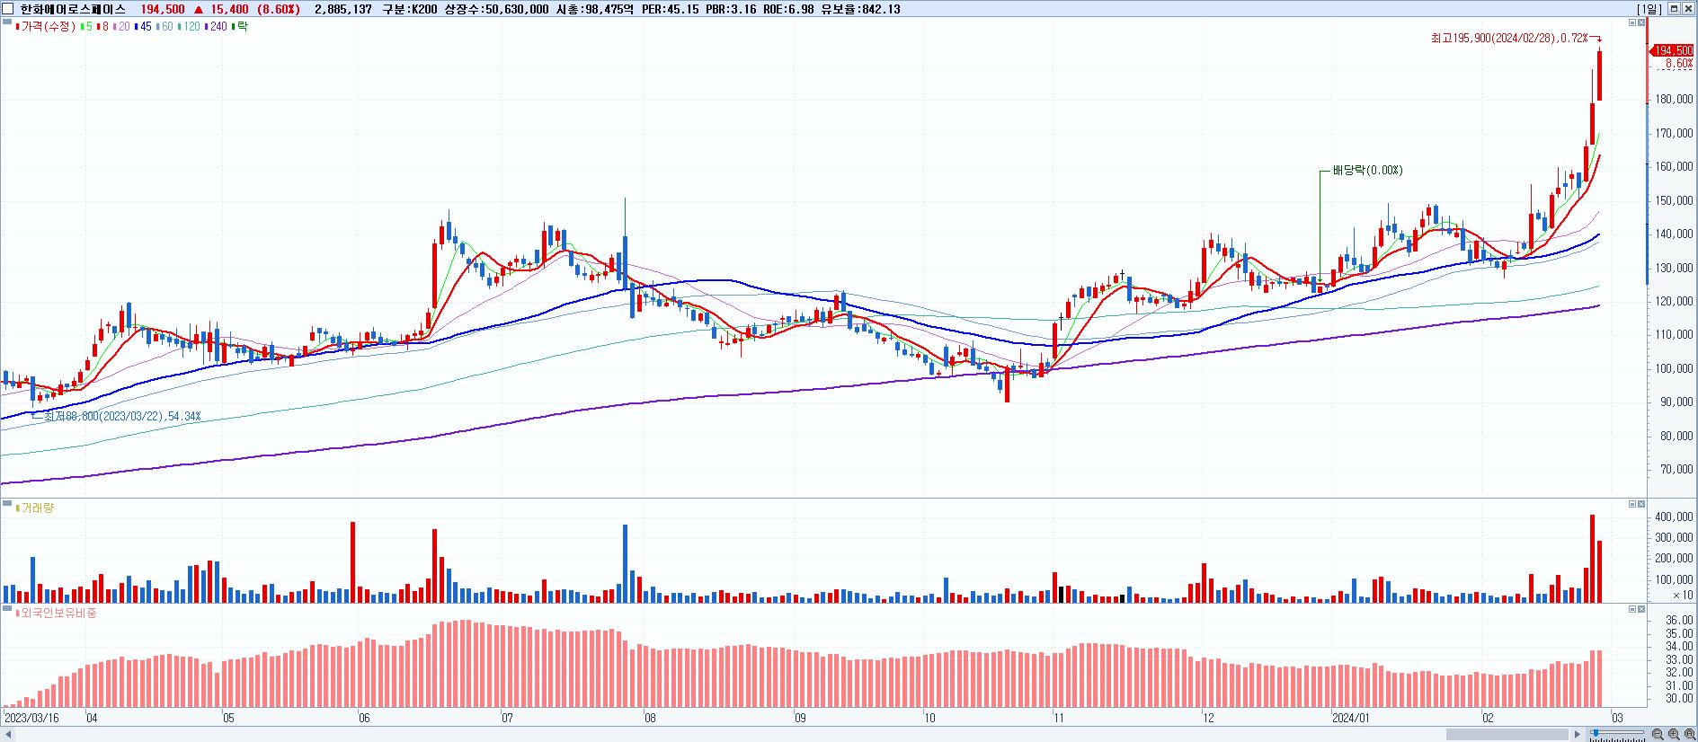This screenshot has height=742, width=1698.
Task: Select the current price 194,500 in header
Action: pyautogui.click(x=162, y=9)
